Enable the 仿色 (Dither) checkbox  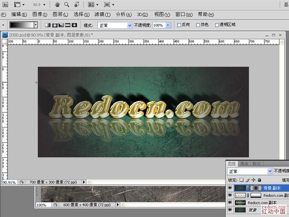click(x=198, y=25)
